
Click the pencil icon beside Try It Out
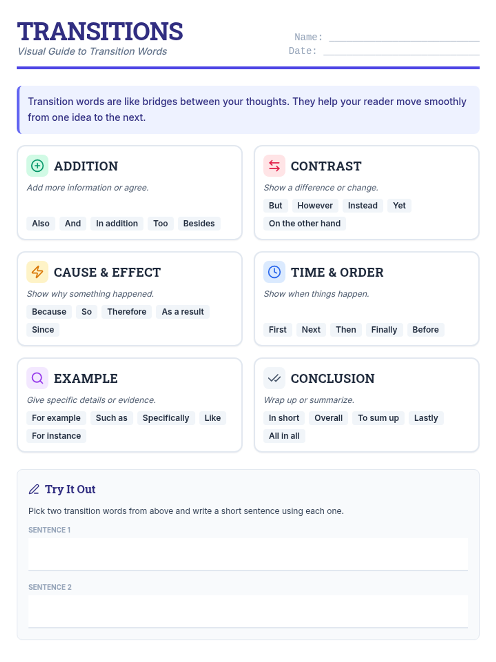pos(34,489)
